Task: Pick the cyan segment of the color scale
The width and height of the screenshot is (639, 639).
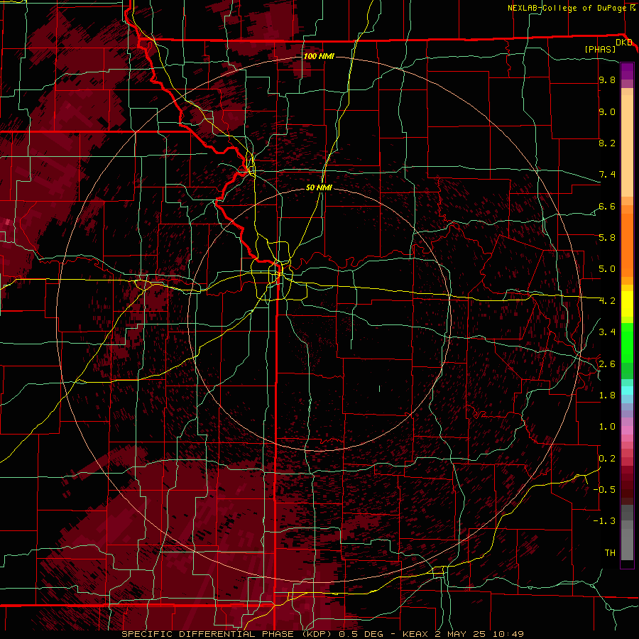Action: click(x=627, y=390)
